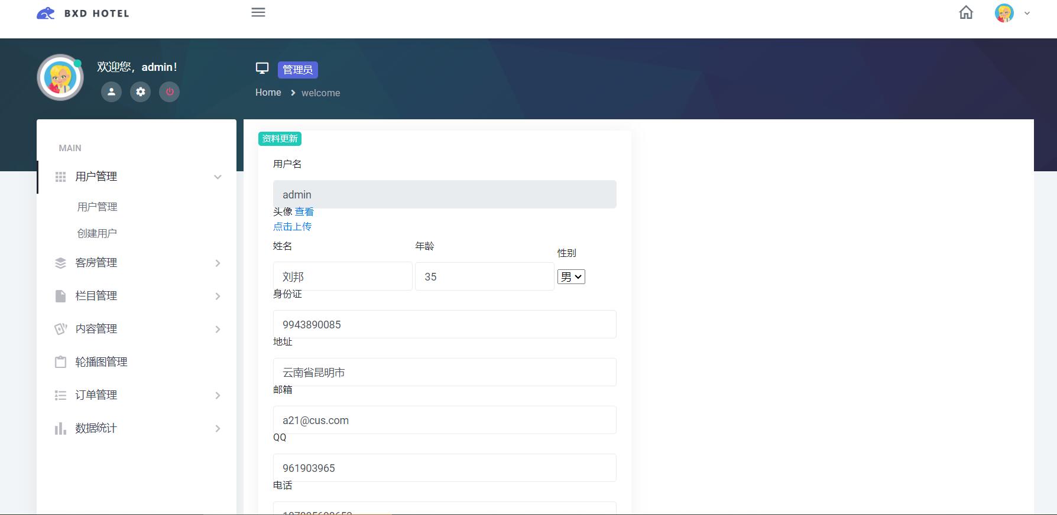Toggle the hamburger menu icon
The height and width of the screenshot is (515, 1057).
pyautogui.click(x=258, y=12)
